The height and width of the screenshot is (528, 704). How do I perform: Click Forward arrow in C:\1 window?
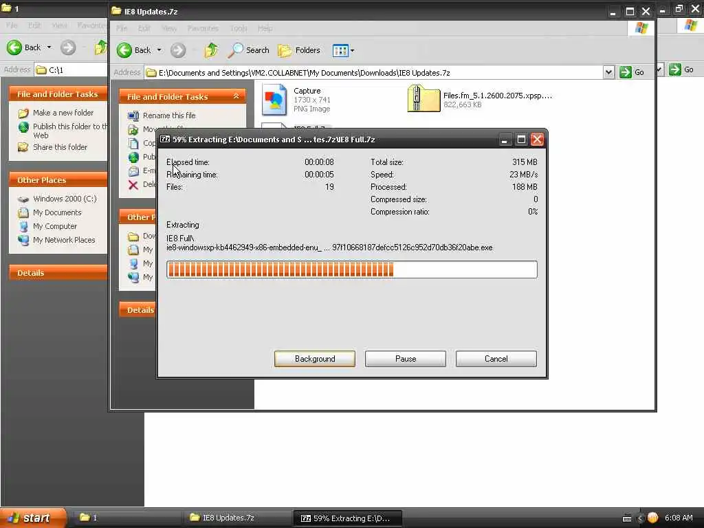pos(68,47)
